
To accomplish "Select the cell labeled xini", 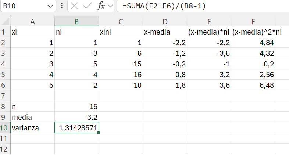I will tap(121, 32).
